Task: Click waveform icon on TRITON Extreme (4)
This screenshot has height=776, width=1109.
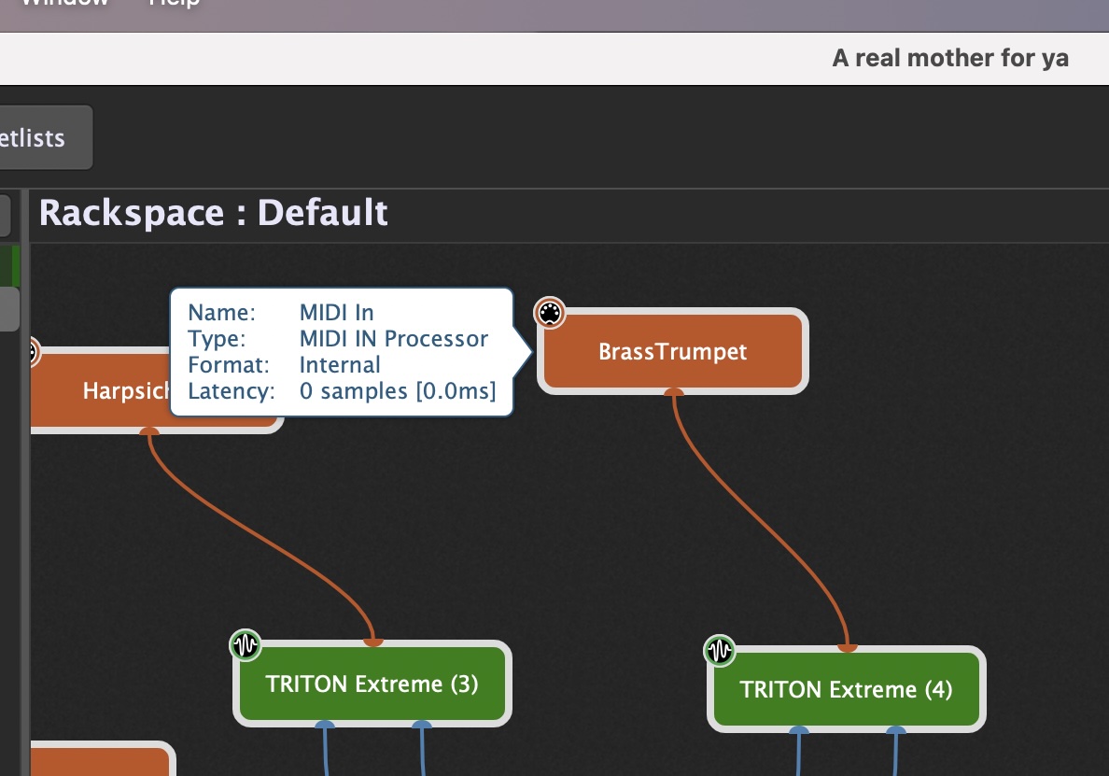Action: [x=720, y=651]
